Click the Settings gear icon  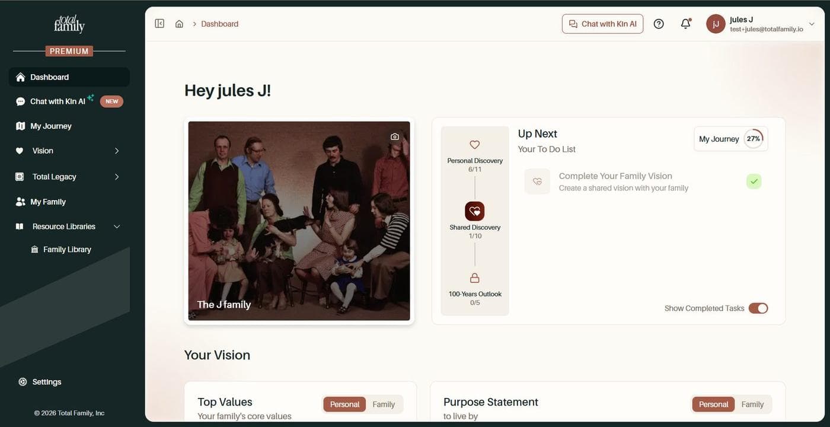tap(23, 382)
